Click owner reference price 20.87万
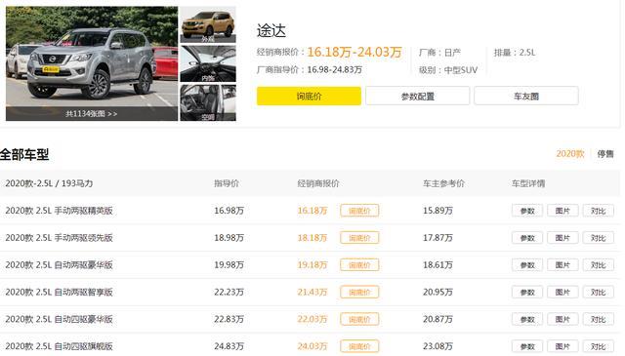625x356 pixels. [x=437, y=319]
